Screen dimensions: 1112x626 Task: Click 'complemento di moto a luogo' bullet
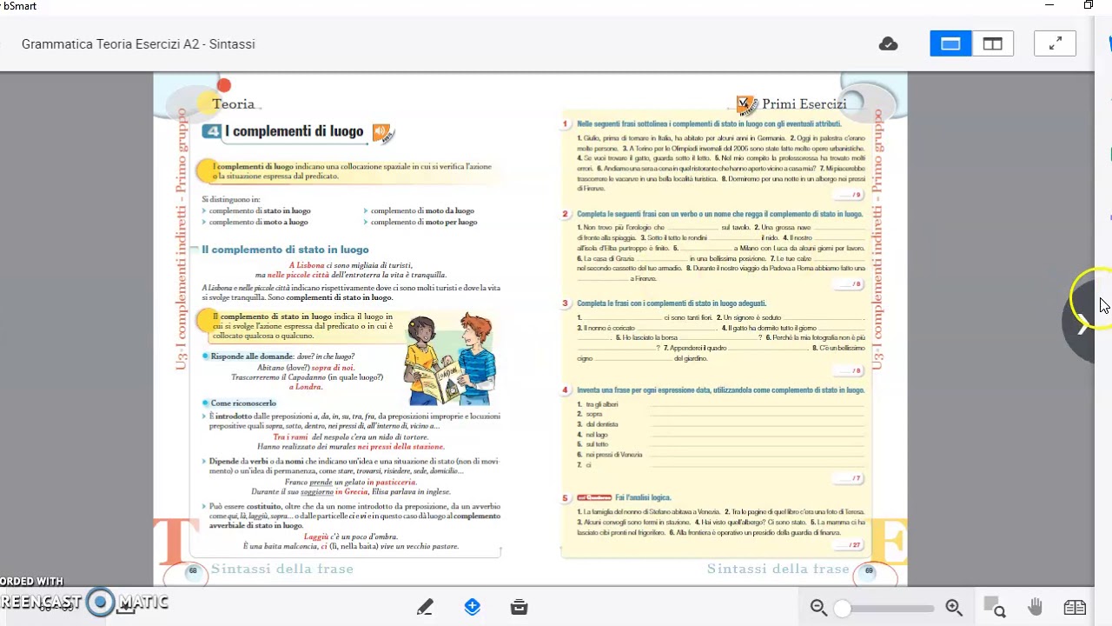(258, 223)
